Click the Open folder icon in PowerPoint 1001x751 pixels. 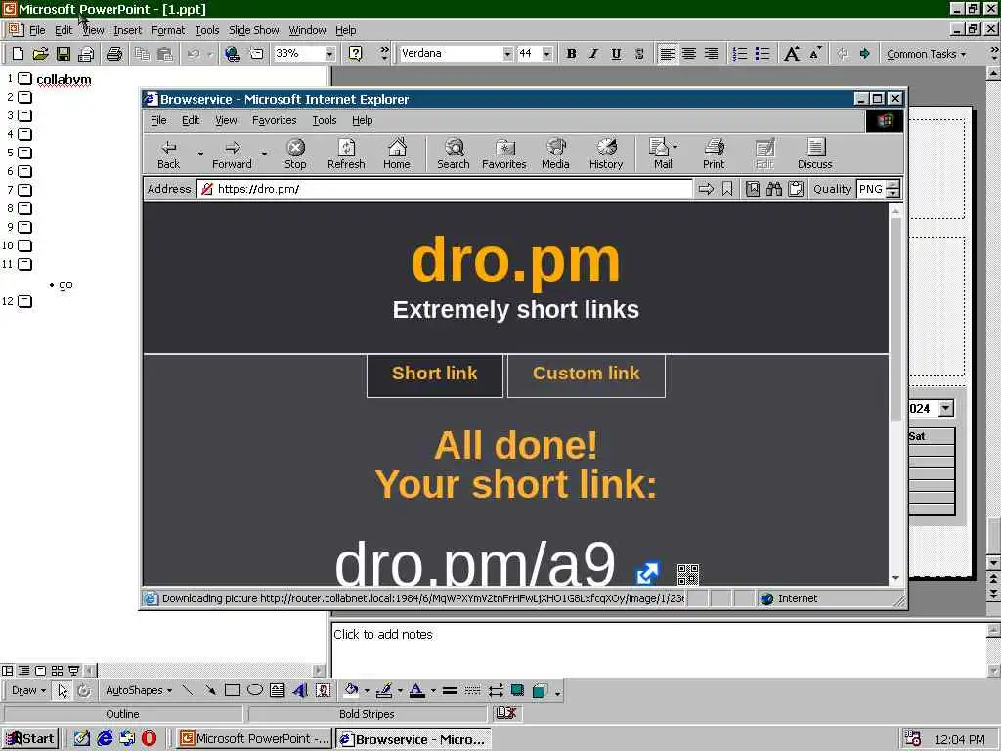tap(40, 54)
